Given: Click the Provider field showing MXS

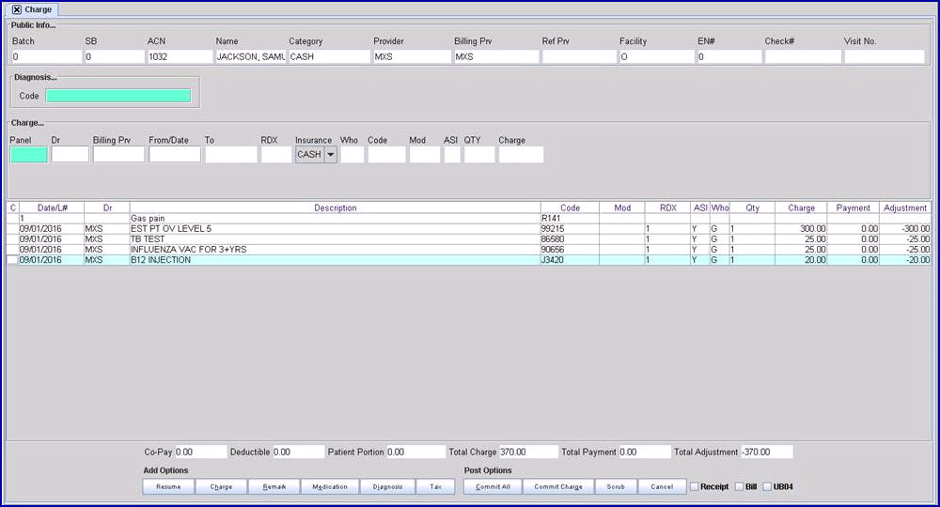Looking at the screenshot, I should [x=412, y=57].
